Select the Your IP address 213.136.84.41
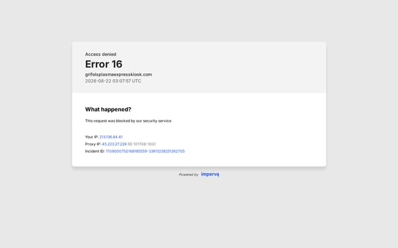 111,137
